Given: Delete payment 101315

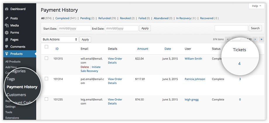Looking at the screenshot, I should [x=85, y=67].
